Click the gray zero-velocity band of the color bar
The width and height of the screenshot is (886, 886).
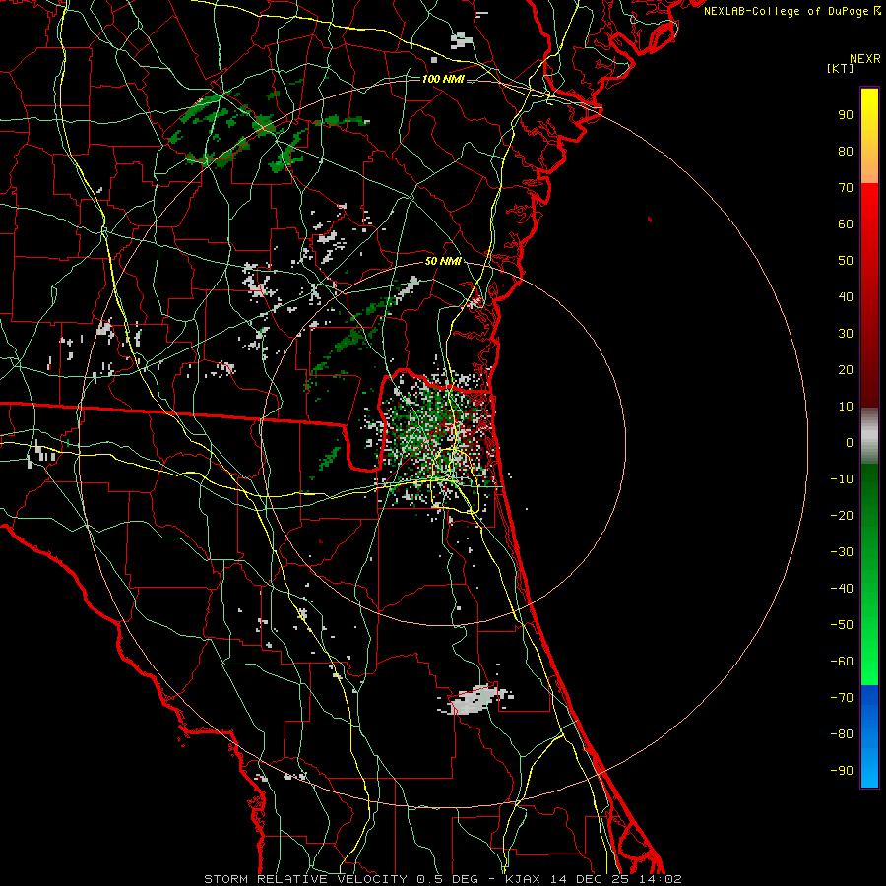tap(869, 436)
